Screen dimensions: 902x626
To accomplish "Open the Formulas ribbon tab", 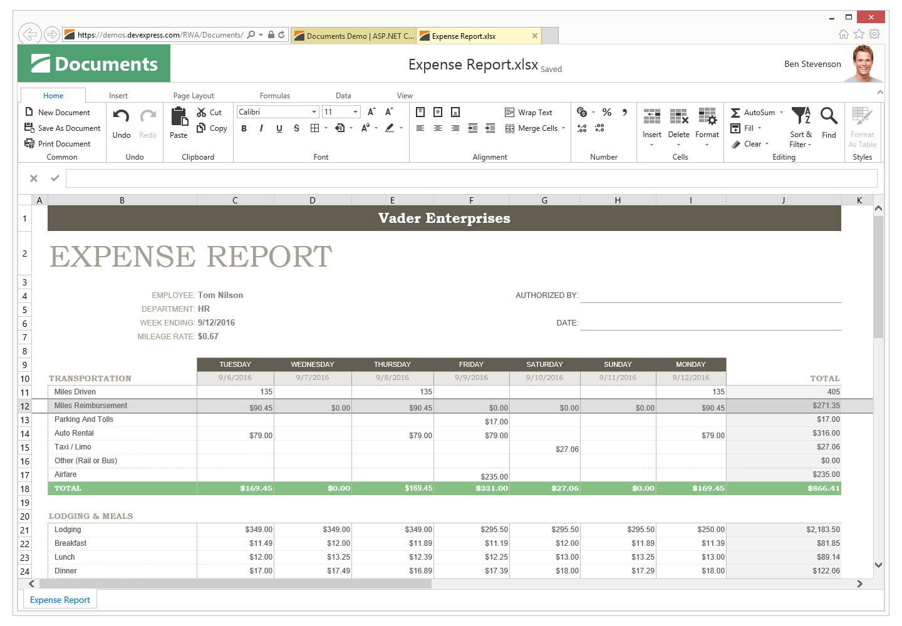I will pyautogui.click(x=274, y=96).
